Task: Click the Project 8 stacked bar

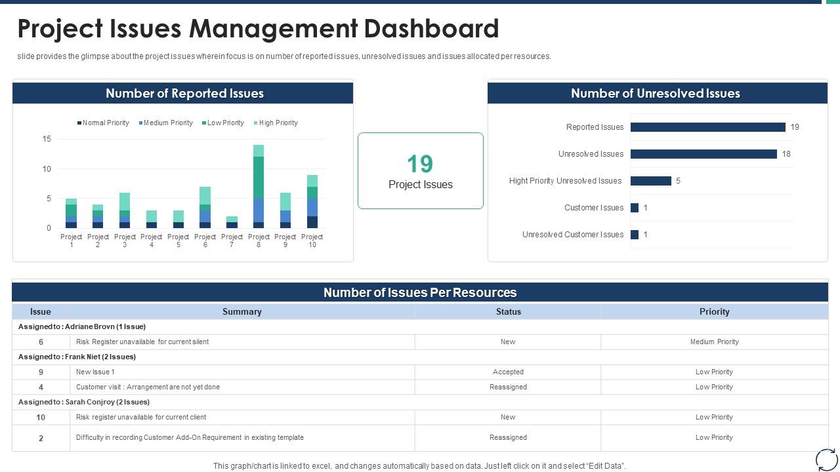Action: coord(259,187)
